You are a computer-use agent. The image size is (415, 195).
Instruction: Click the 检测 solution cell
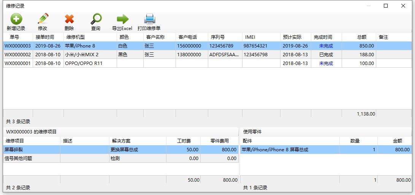[x=138, y=158]
